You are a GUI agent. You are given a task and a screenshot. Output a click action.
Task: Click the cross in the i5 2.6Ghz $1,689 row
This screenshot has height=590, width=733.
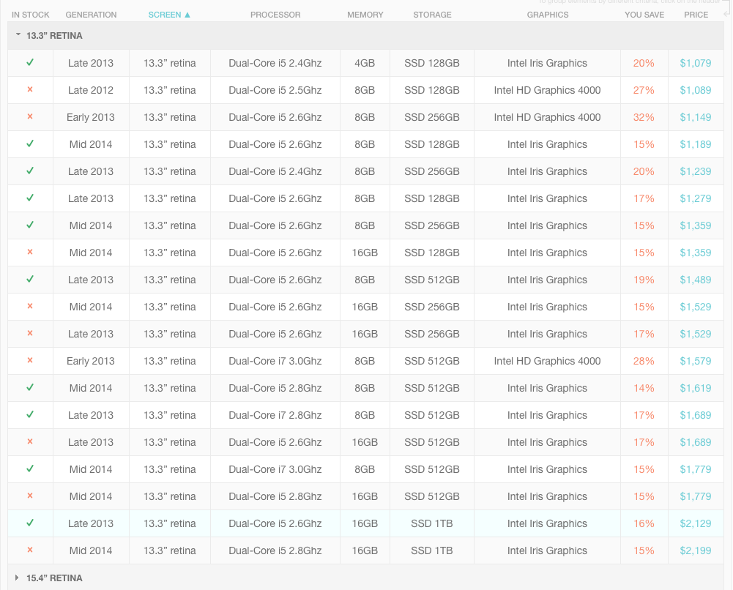pyautogui.click(x=30, y=442)
